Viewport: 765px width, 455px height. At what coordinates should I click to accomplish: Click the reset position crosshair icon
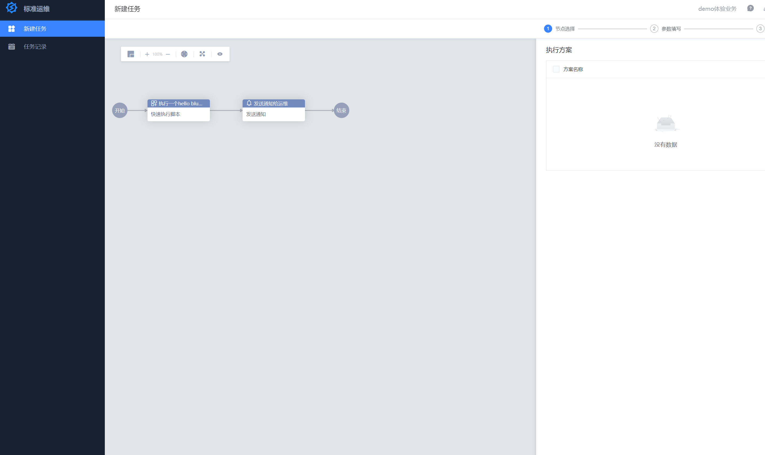(184, 54)
